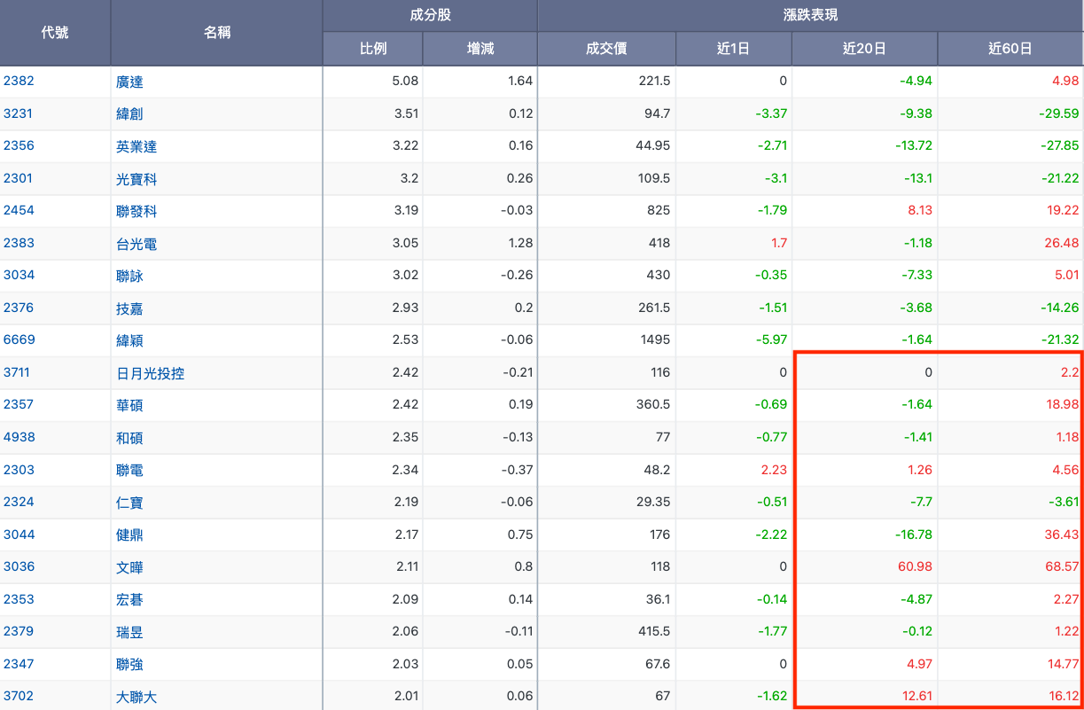
Task: Select the 聯電 stock link
Action: (x=129, y=470)
